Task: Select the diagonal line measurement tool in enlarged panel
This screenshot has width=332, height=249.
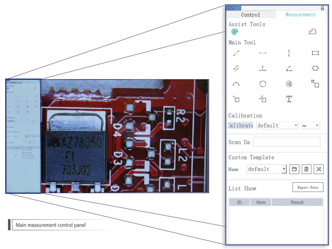Action: (x=236, y=53)
